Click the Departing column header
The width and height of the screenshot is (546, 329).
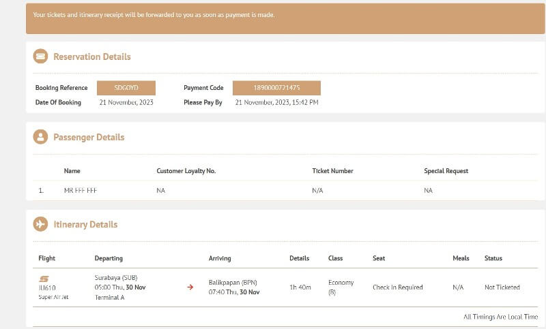[109, 258]
